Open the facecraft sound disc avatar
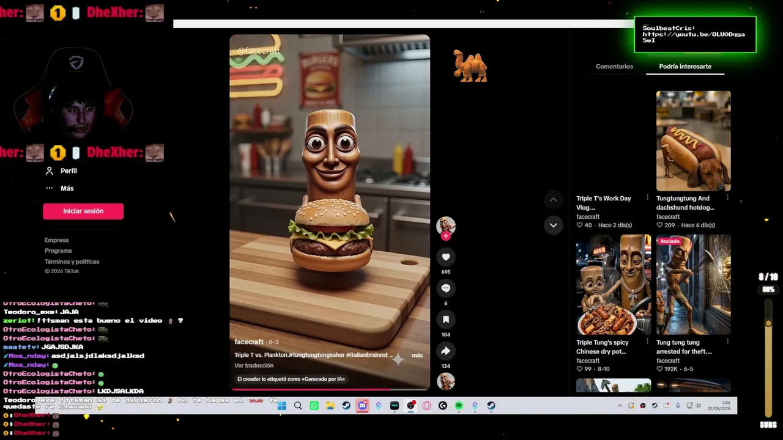The image size is (783, 440). pos(446,381)
